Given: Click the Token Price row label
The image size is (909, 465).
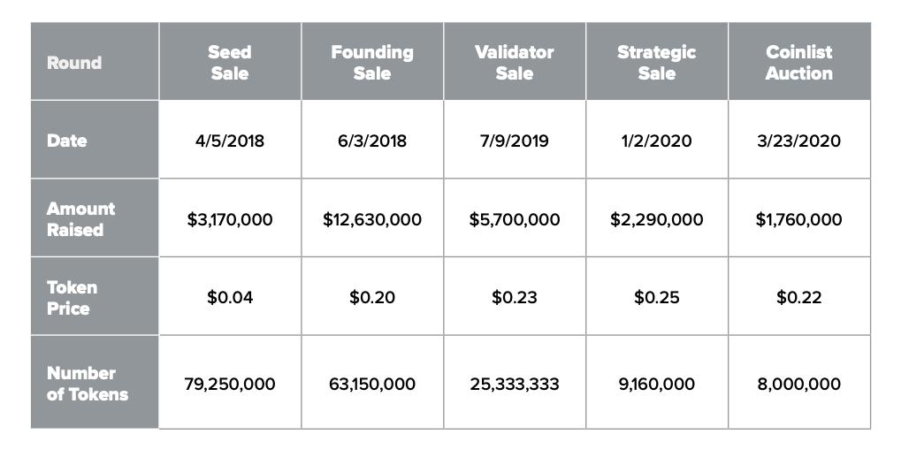Looking at the screenshot, I should [73, 298].
